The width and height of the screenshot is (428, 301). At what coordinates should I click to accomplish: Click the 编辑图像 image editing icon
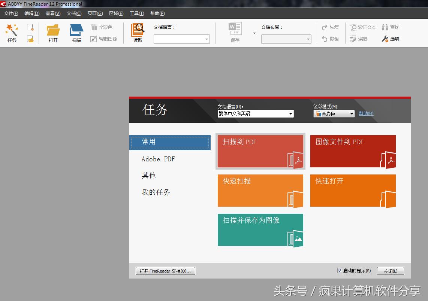(x=104, y=39)
